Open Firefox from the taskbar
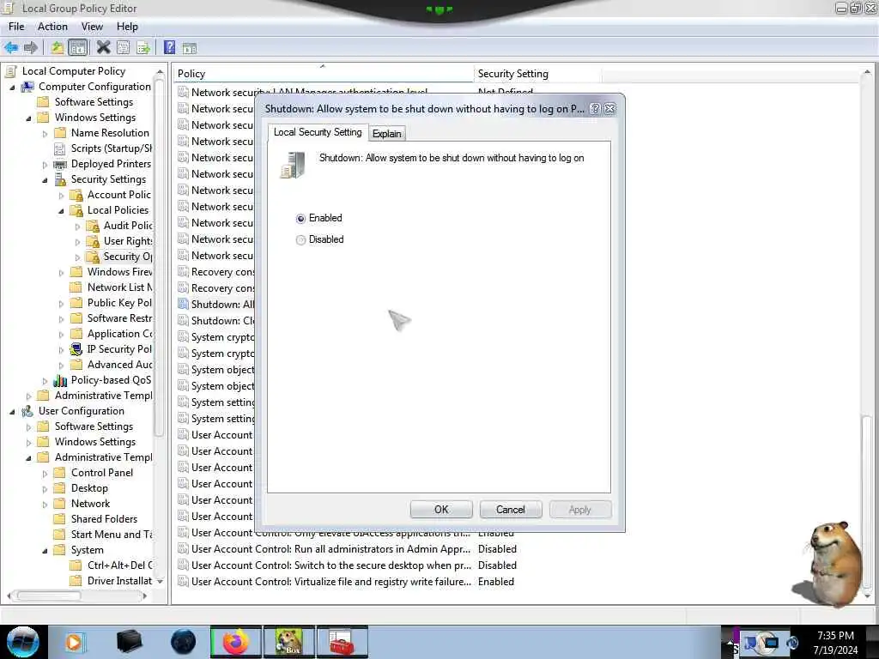This screenshot has height=659, width=879. (x=236, y=642)
